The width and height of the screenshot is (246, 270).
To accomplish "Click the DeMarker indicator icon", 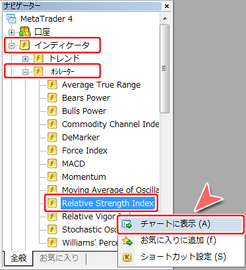I will 52,137.
